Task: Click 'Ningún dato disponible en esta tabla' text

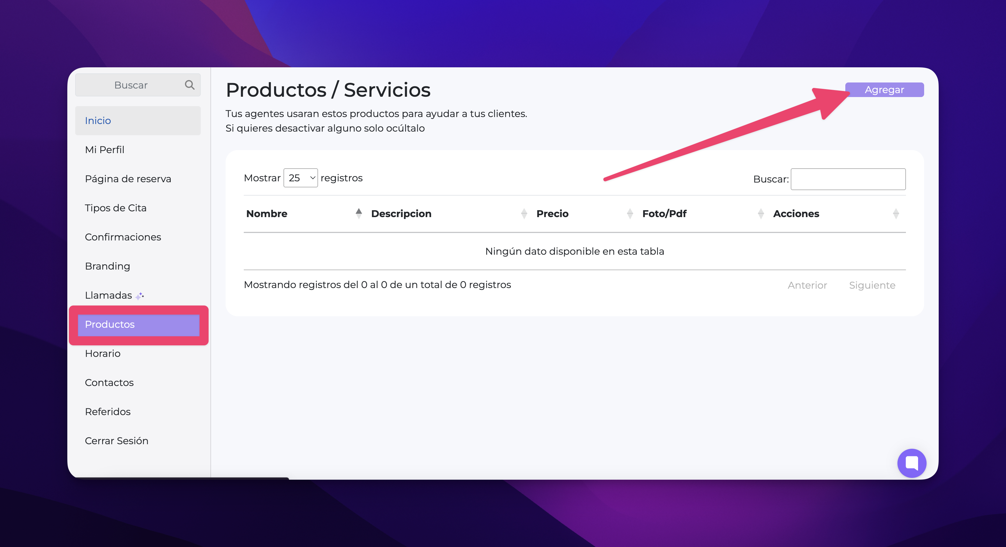Action: [x=575, y=251]
